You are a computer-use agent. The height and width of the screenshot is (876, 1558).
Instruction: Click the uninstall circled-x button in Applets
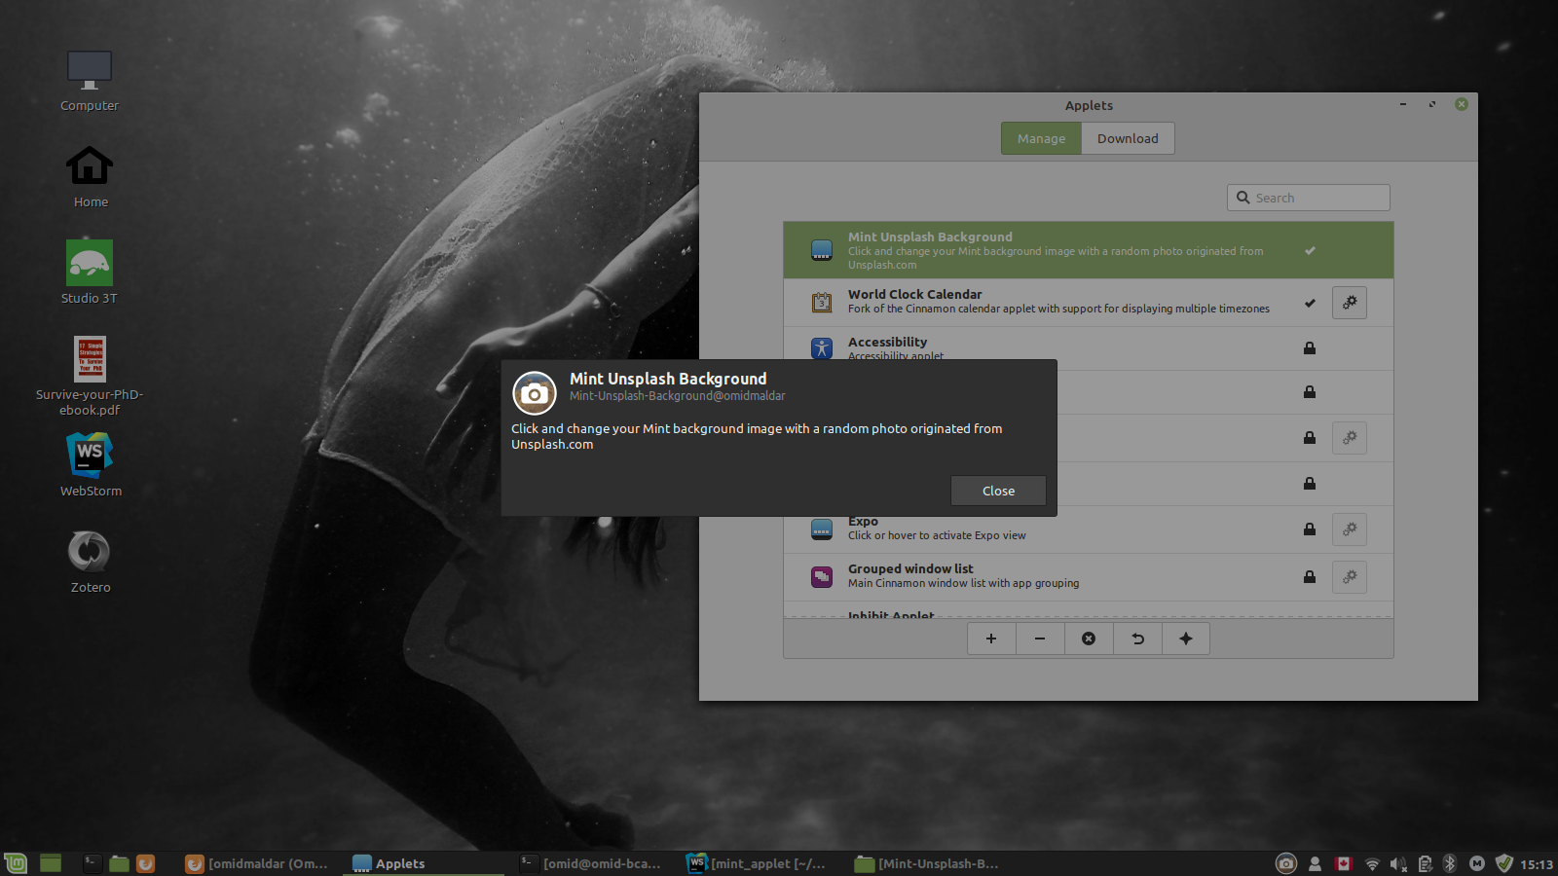tap(1089, 639)
